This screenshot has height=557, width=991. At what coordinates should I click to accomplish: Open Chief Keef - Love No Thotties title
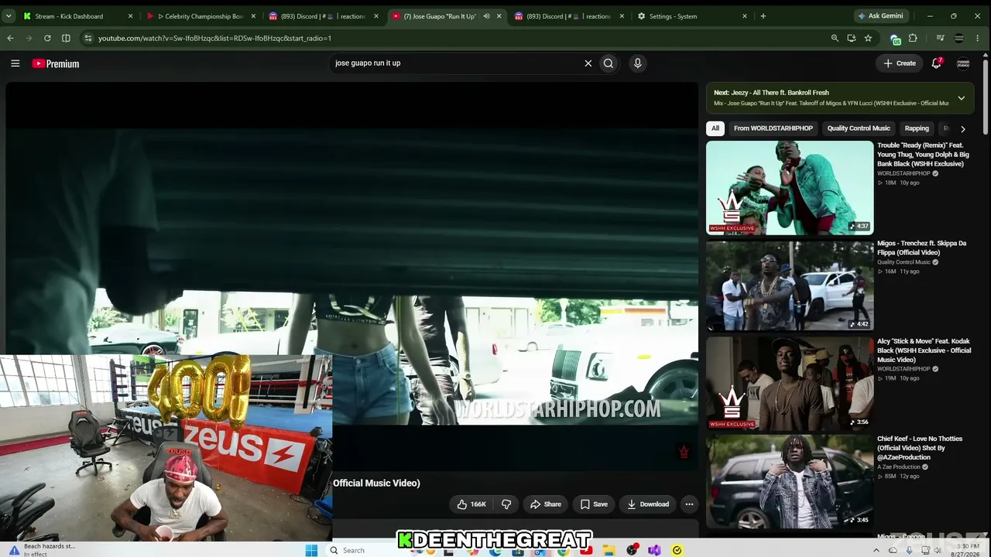pyautogui.click(x=920, y=448)
